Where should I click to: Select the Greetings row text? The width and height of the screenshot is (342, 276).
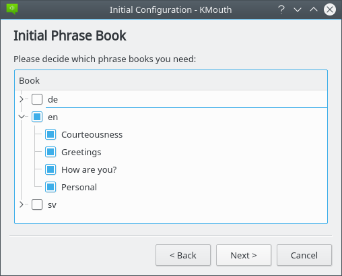click(81, 153)
